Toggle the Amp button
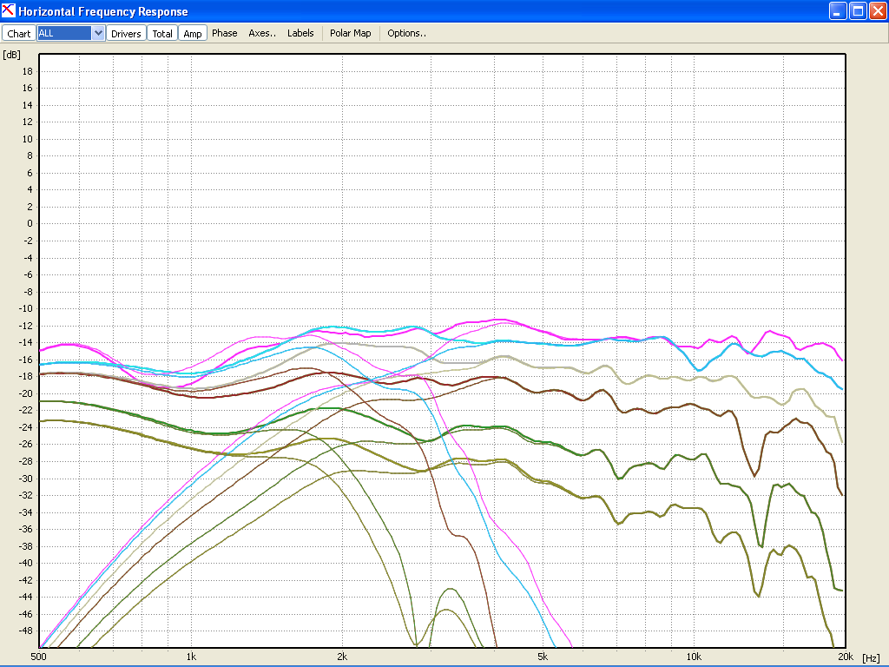Screen dimensions: 889x667 point(193,34)
